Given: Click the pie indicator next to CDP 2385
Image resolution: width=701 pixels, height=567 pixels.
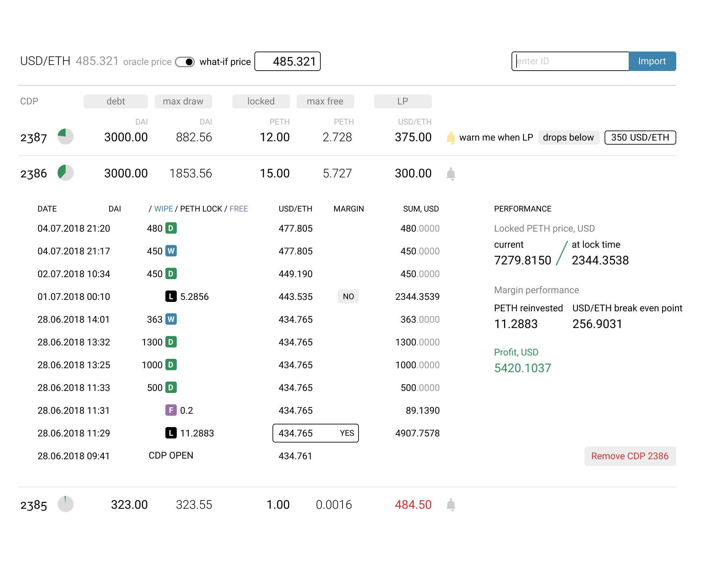Looking at the screenshot, I should coord(66,504).
